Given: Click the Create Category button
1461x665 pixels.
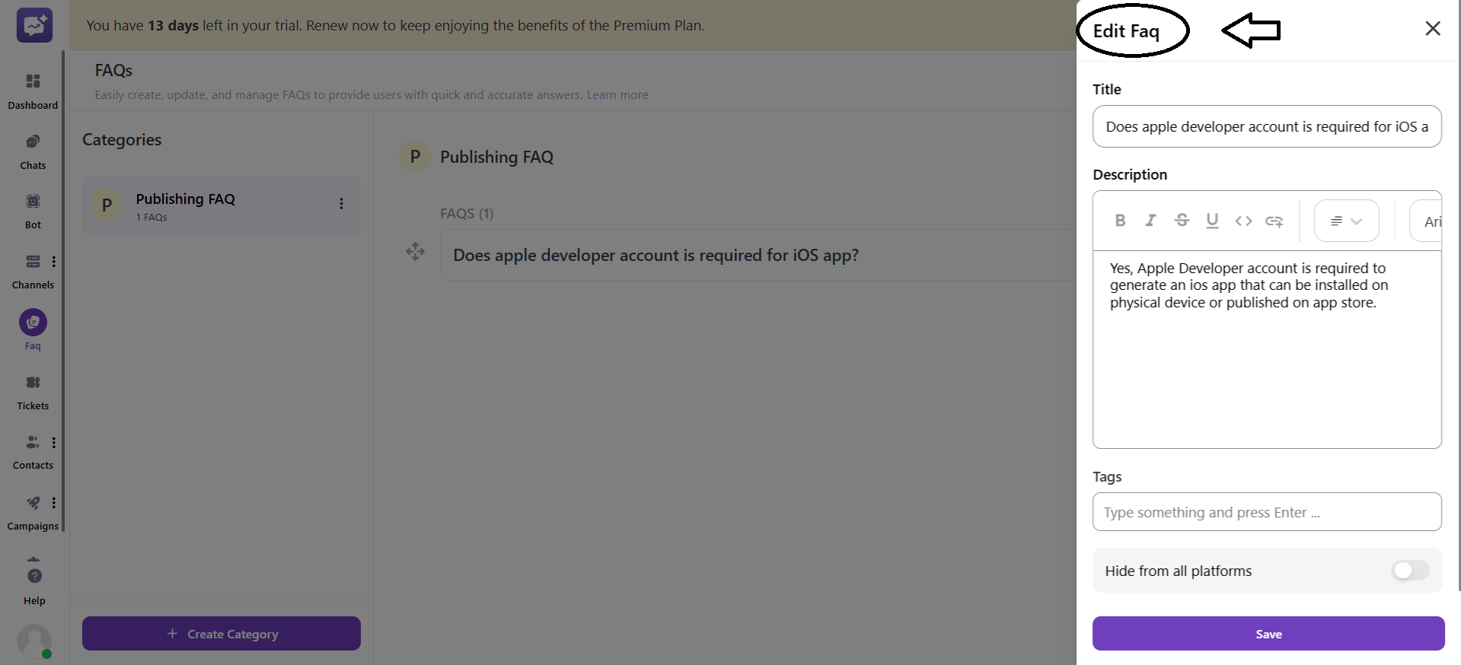Looking at the screenshot, I should [222, 634].
